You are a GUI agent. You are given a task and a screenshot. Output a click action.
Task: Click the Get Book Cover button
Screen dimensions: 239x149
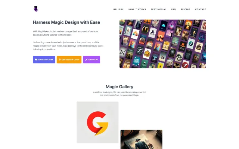click(x=44, y=60)
